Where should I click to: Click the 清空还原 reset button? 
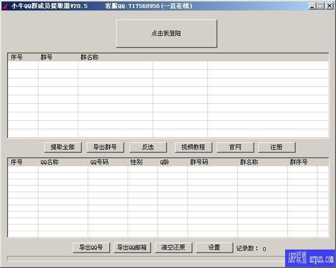click(173, 248)
